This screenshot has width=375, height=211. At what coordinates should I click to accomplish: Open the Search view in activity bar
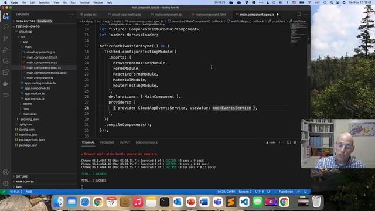(x=5, y=27)
